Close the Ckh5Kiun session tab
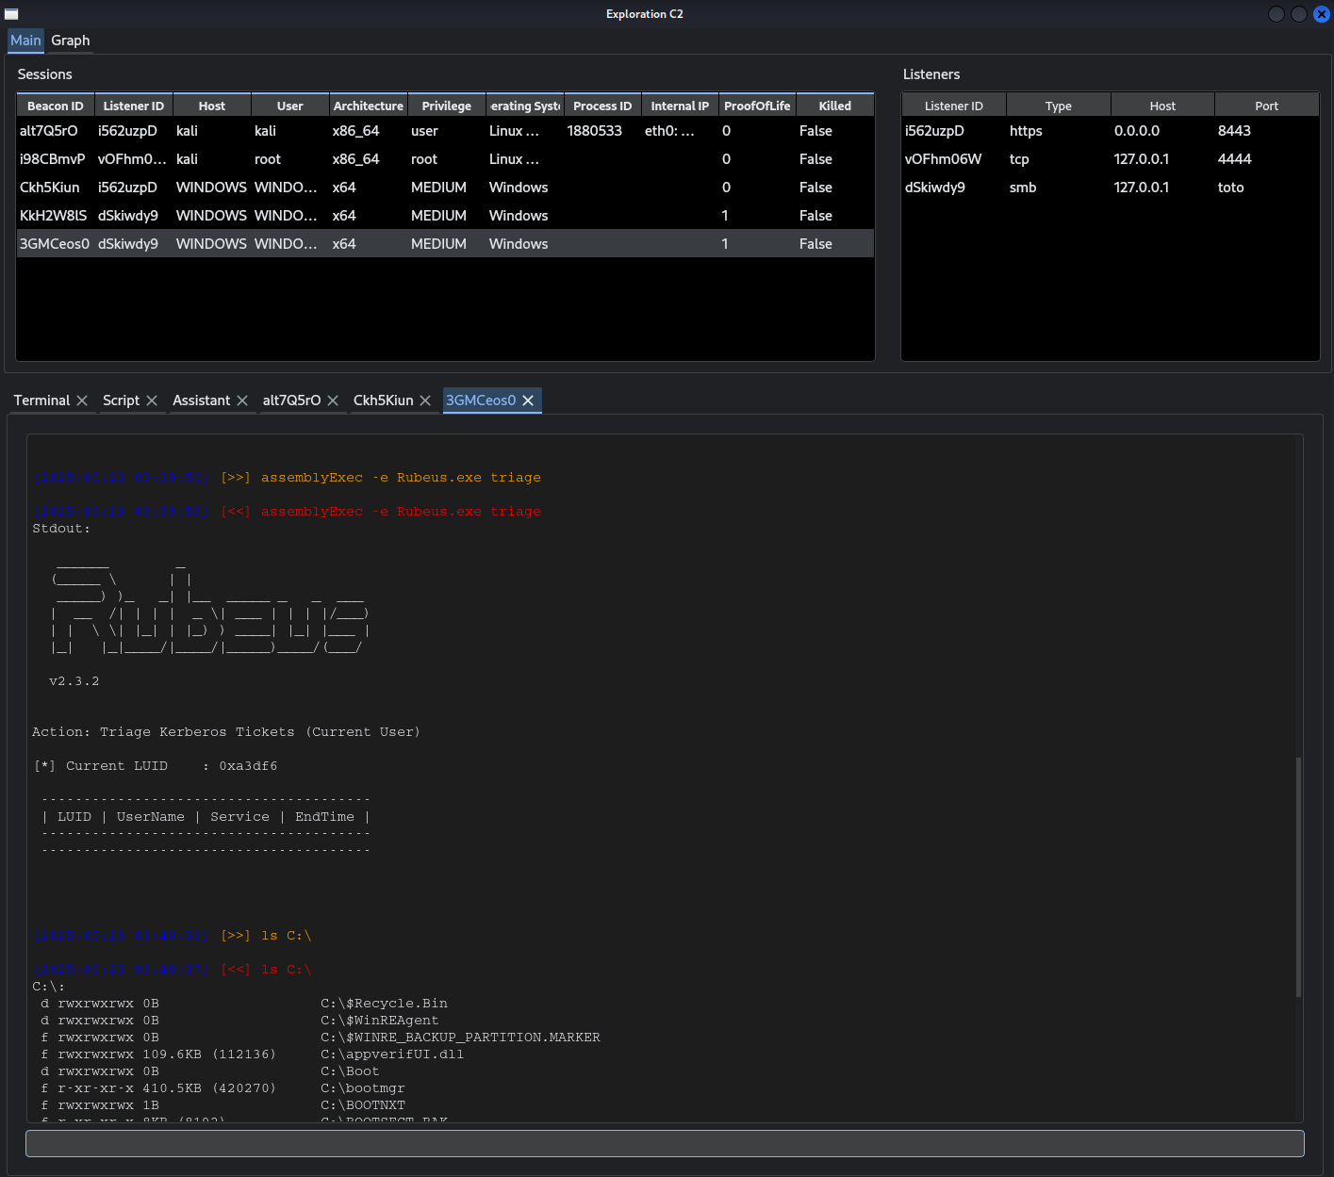The image size is (1334, 1177). [x=425, y=401]
